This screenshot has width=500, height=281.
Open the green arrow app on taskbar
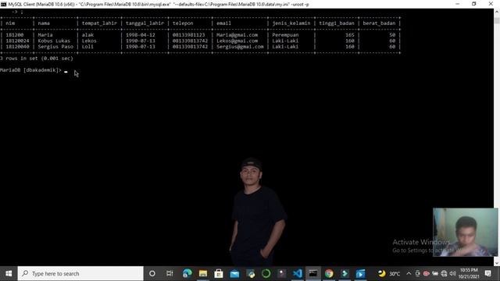345,273
